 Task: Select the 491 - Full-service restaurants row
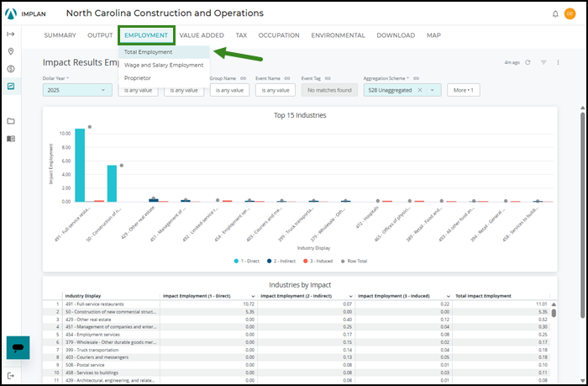(x=297, y=304)
